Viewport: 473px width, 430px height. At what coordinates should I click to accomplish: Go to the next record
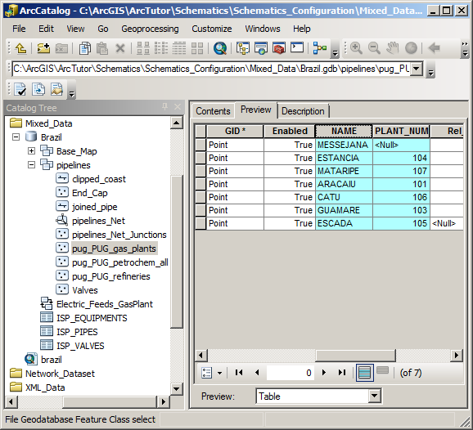point(324,373)
